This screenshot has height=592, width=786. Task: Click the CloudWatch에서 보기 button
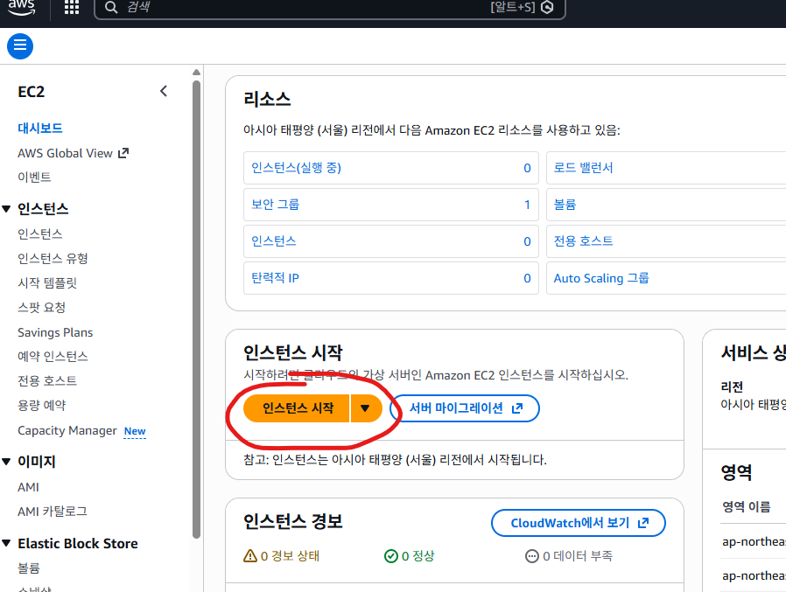click(579, 523)
